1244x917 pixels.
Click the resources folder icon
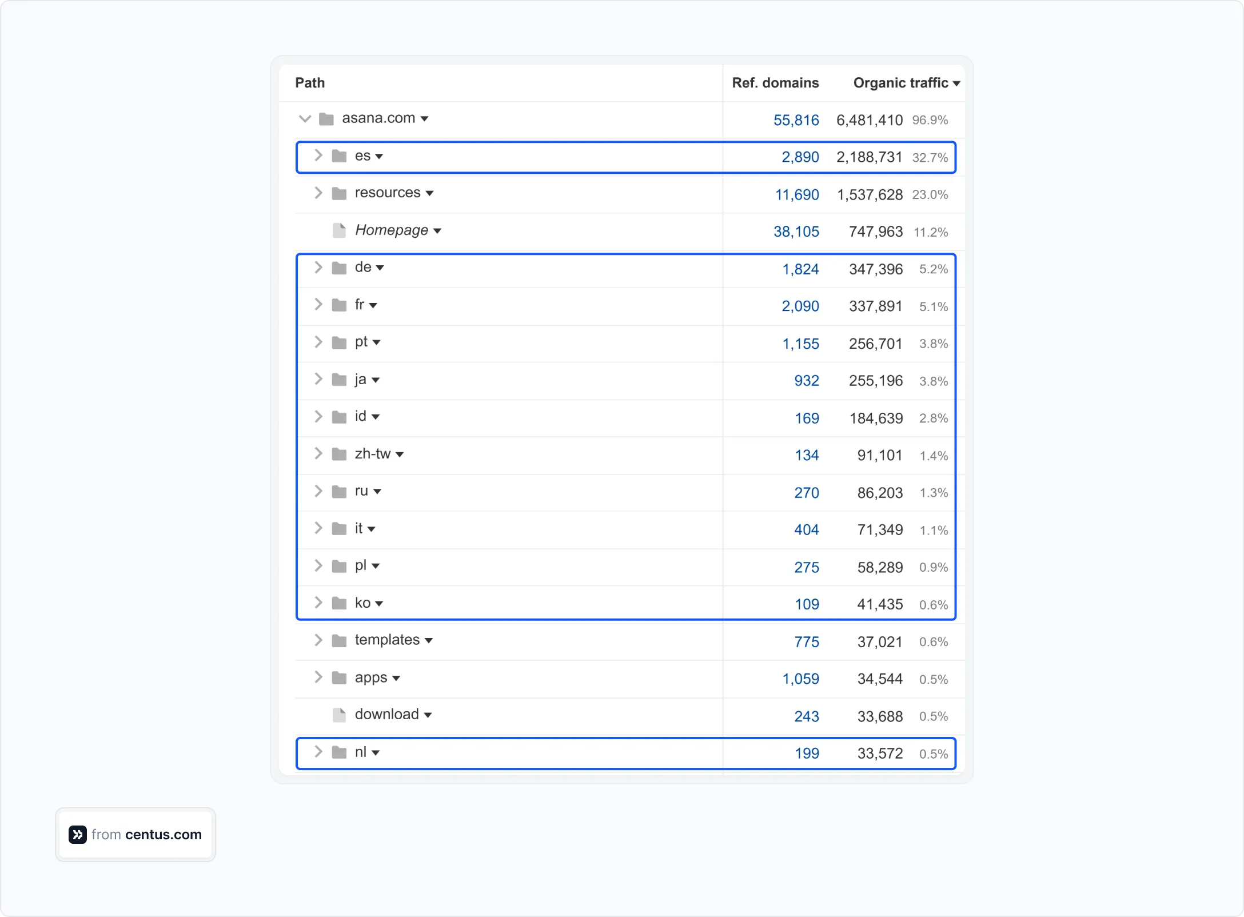[x=338, y=193]
